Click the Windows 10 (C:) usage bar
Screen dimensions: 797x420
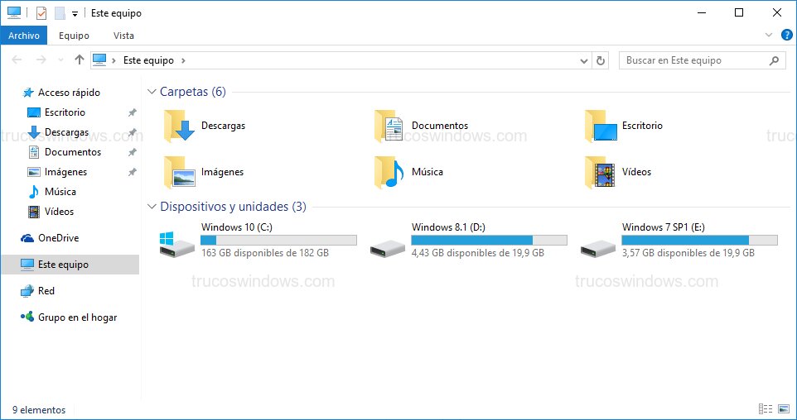[278, 240]
